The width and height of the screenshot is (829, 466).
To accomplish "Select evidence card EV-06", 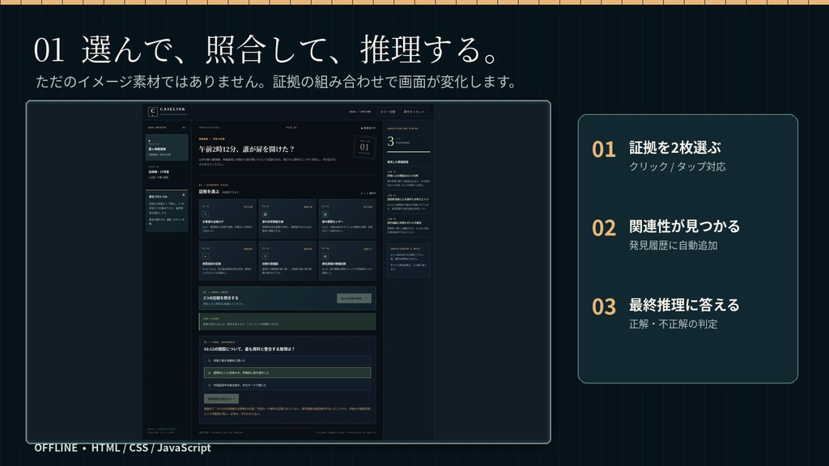I will pyautogui.click(x=346, y=260).
